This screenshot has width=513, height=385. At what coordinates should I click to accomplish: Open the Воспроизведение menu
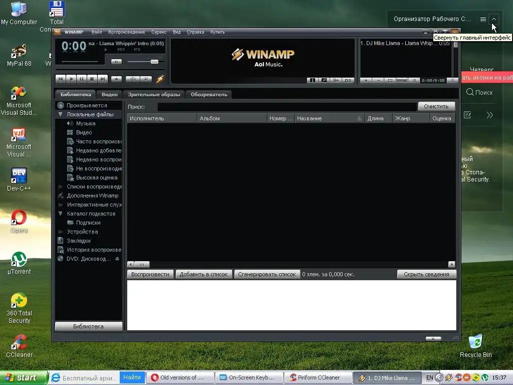coord(127,32)
